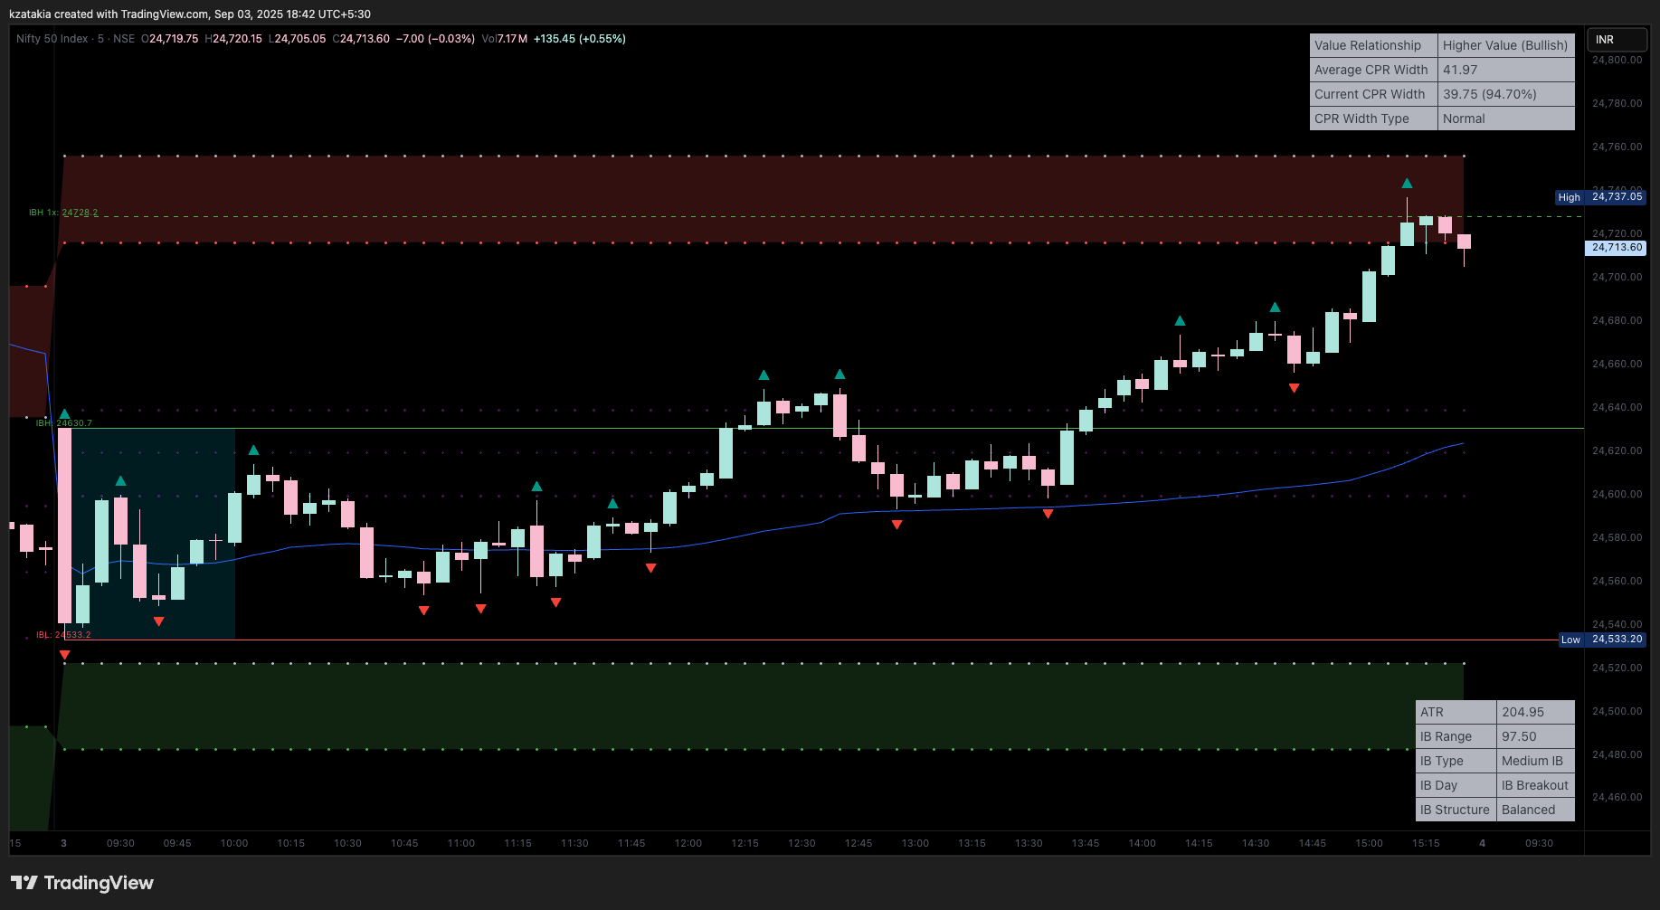Click the day 4 date label on time axis
This screenshot has width=1660, height=910.
pos(1482,843)
